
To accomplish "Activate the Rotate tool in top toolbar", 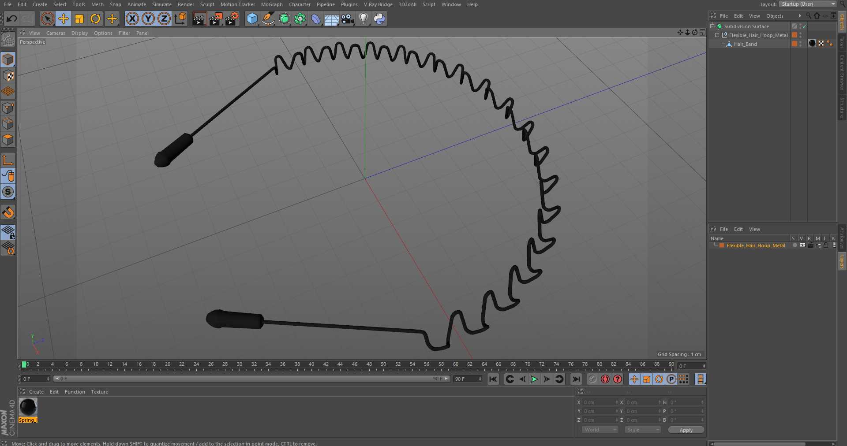I will click(95, 19).
